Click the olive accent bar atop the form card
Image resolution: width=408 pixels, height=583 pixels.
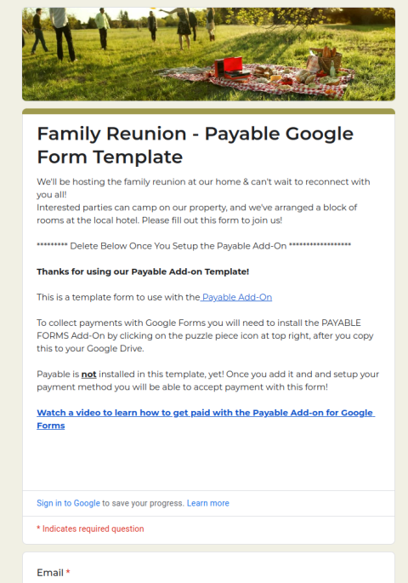click(x=208, y=111)
